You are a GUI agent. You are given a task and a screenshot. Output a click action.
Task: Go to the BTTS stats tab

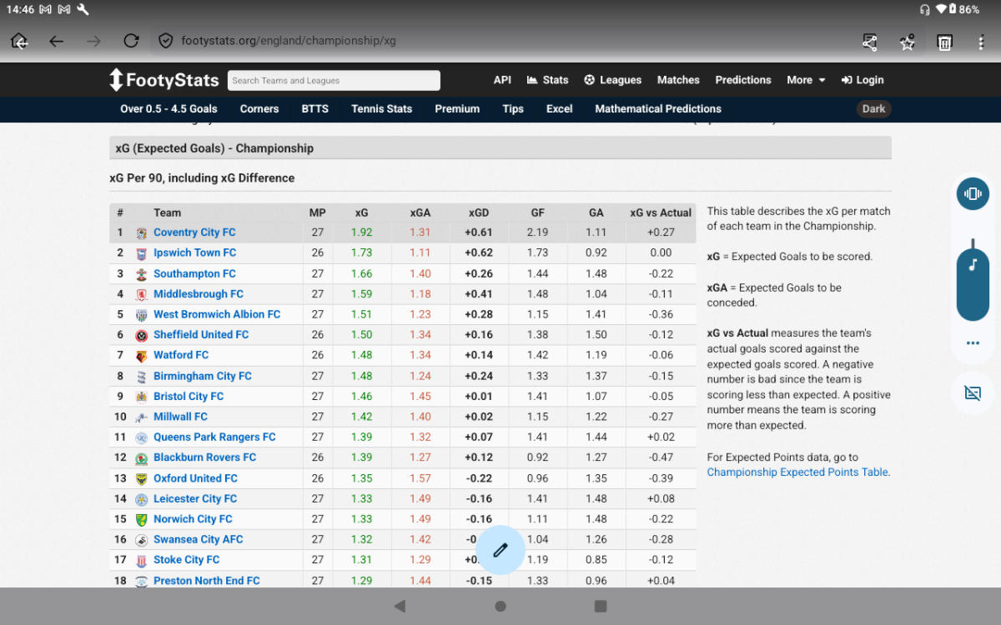[314, 109]
